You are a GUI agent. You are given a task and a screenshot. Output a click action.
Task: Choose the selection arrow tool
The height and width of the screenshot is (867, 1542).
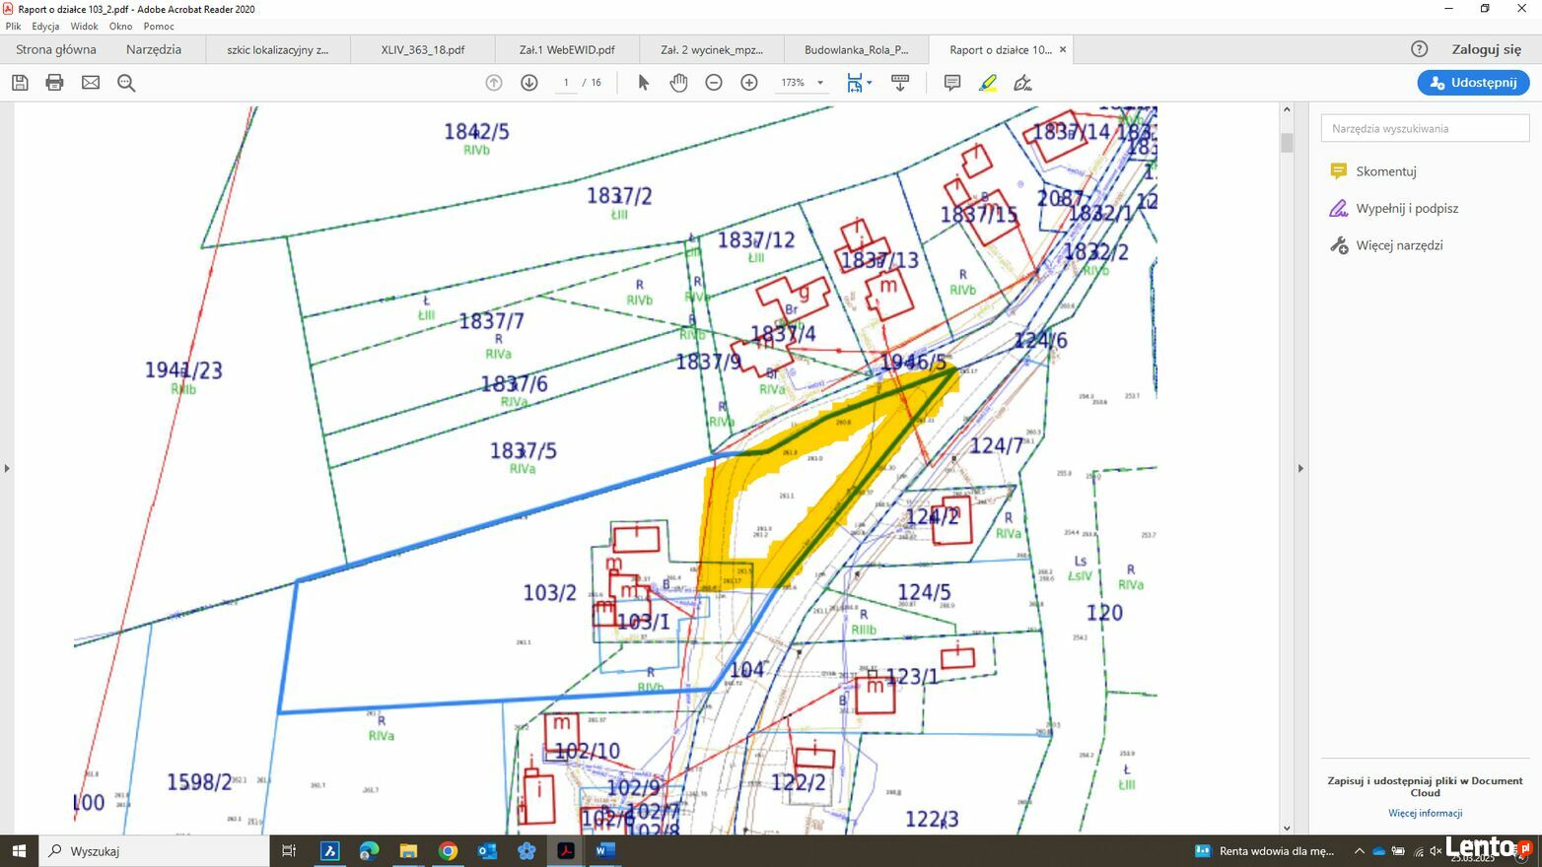644,83
